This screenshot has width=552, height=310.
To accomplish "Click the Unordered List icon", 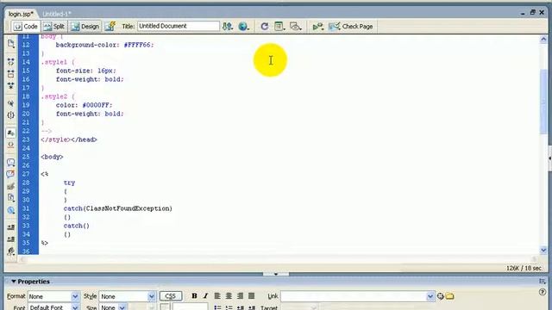I will (x=217, y=307).
